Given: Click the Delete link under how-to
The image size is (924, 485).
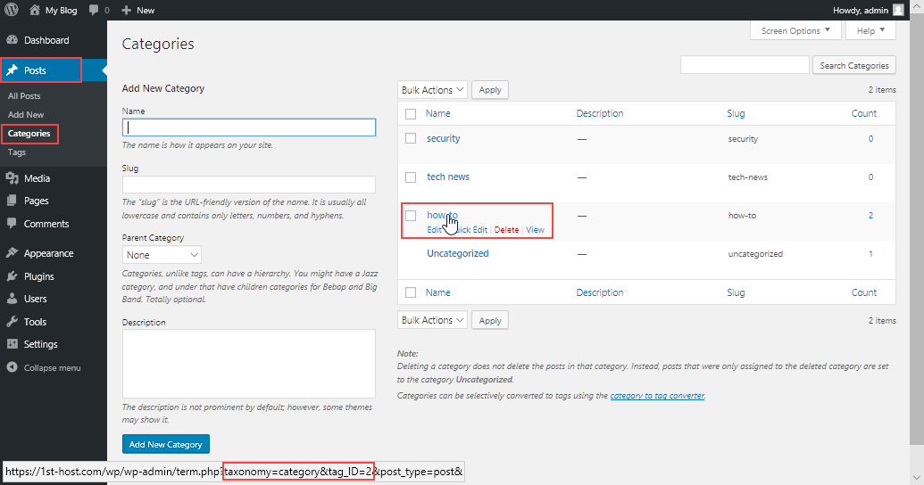Looking at the screenshot, I should click(x=506, y=230).
